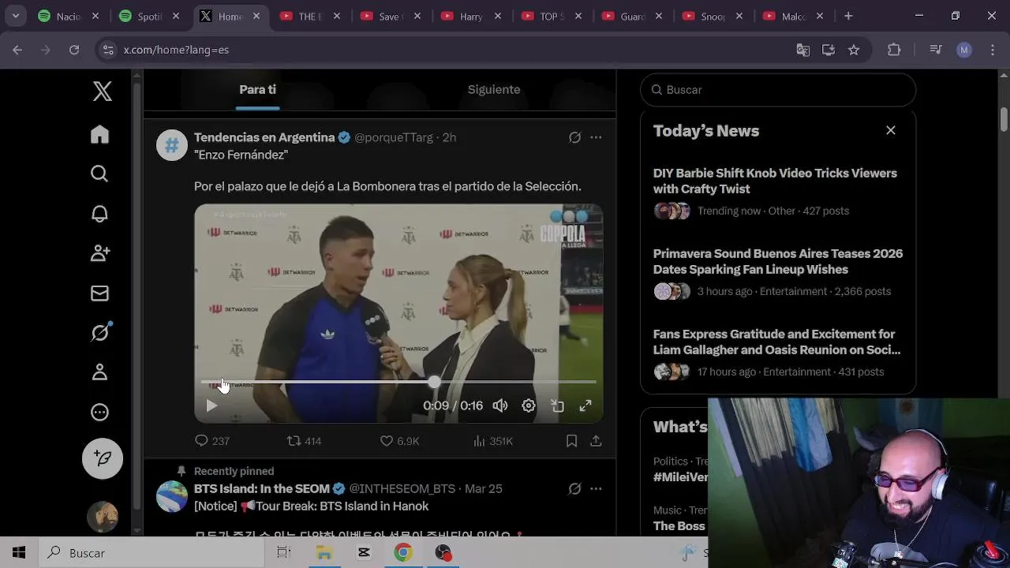Open Profile icon in sidebar

[x=99, y=372]
